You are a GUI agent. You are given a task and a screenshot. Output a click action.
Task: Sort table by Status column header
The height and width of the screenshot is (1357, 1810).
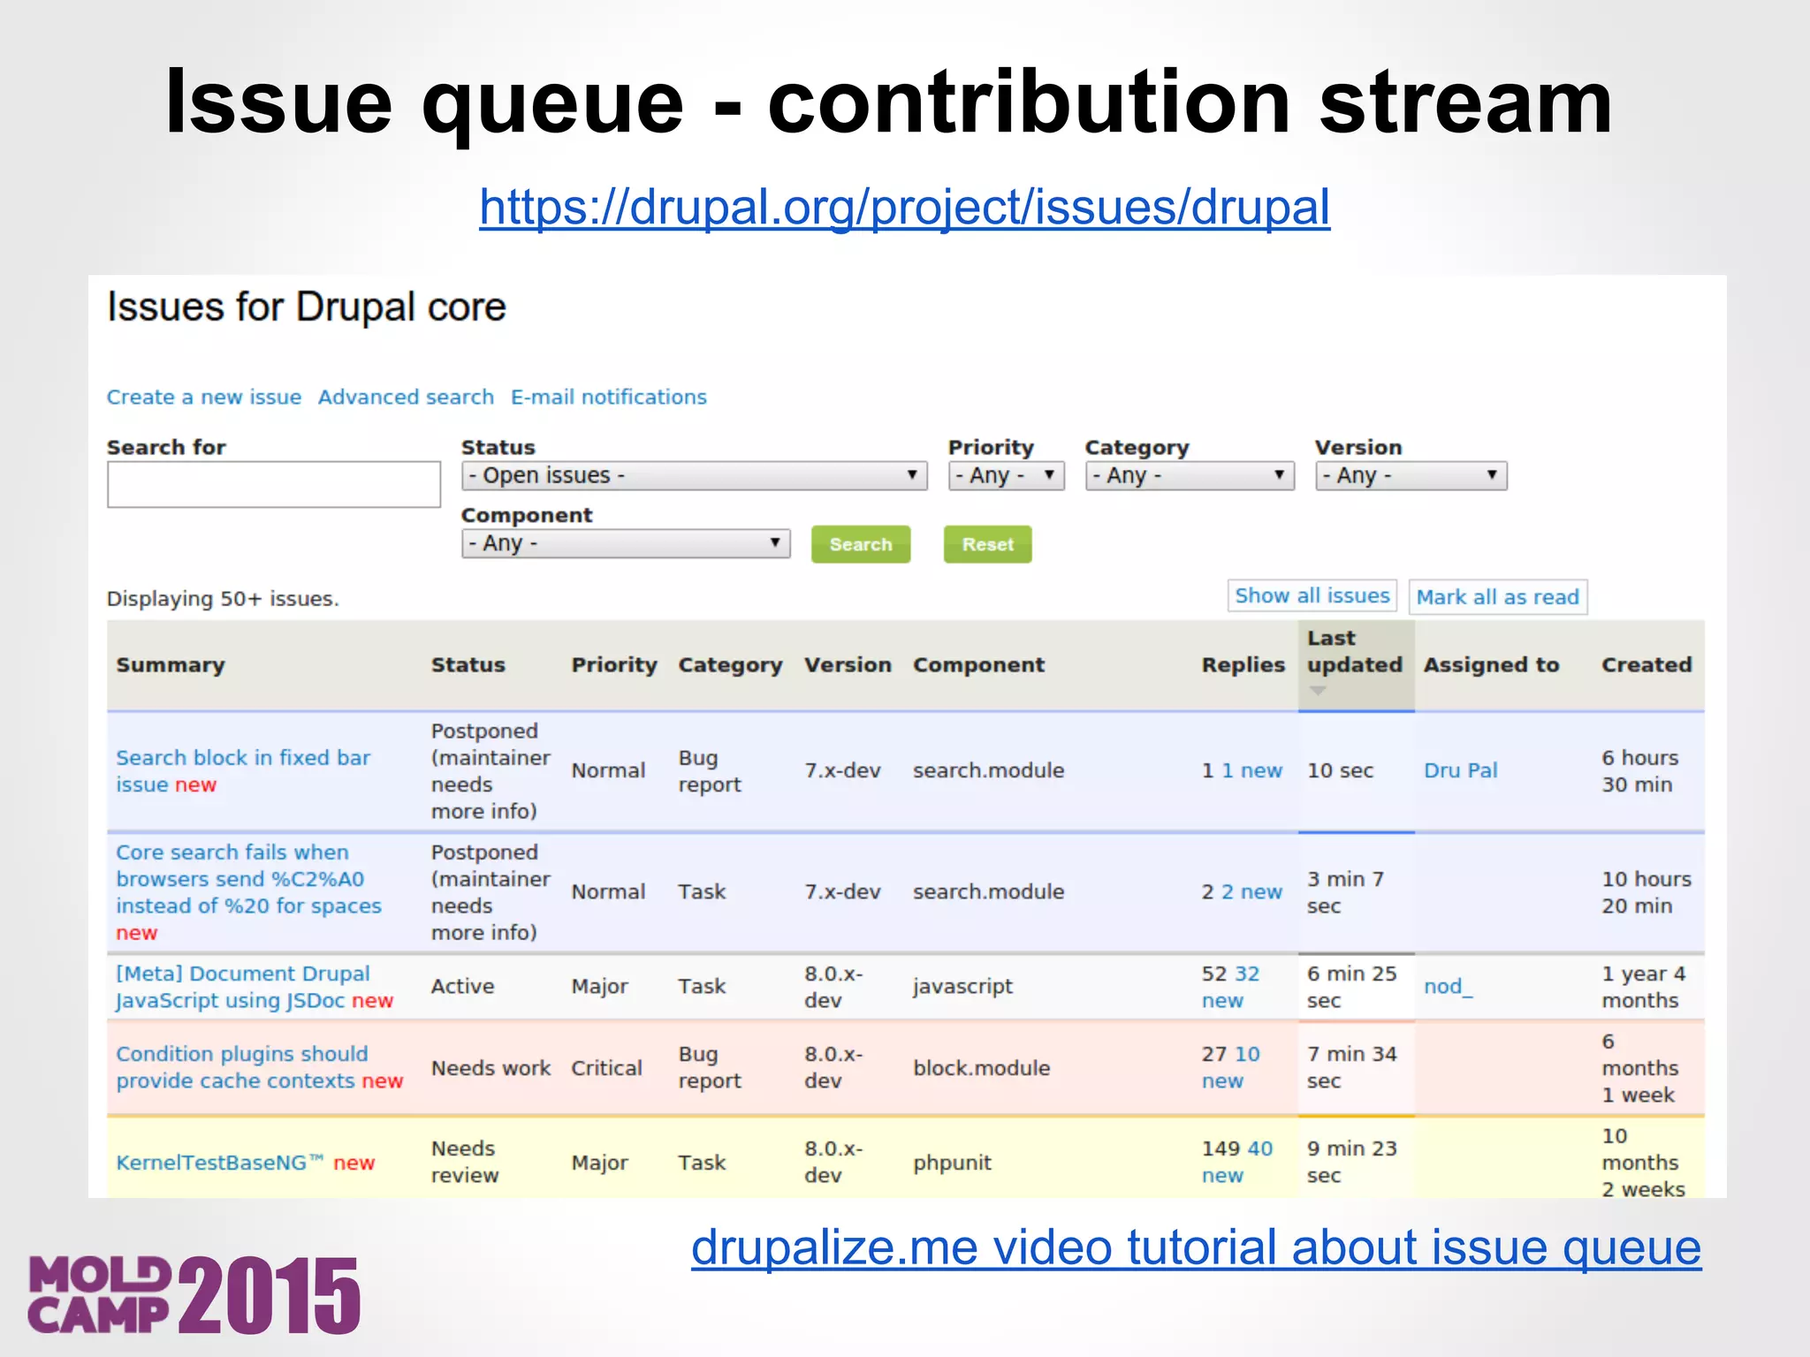coord(468,665)
